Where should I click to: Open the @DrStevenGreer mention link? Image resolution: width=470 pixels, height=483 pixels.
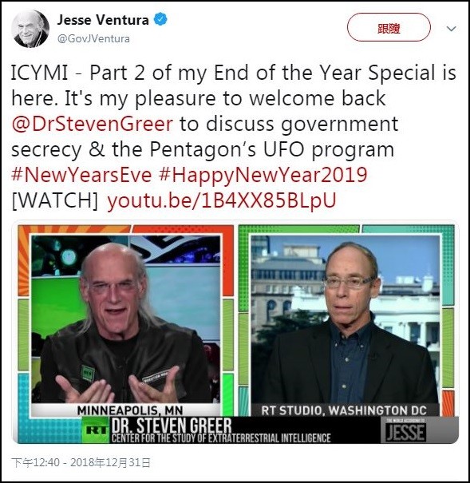click(93, 124)
